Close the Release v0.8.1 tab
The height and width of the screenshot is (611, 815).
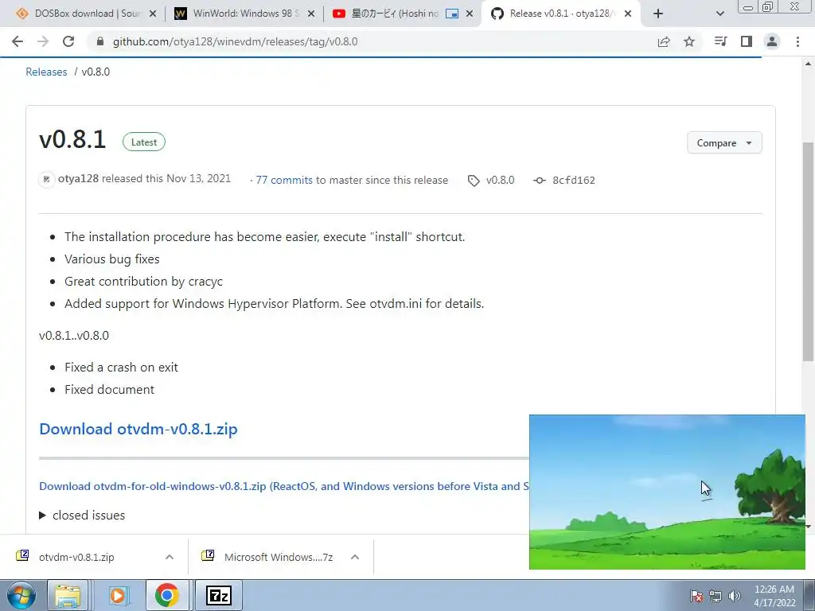click(628, 14)
